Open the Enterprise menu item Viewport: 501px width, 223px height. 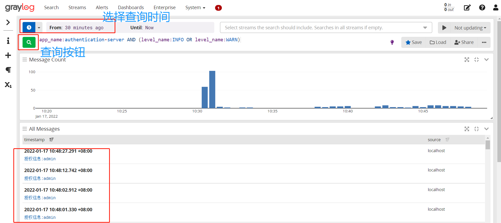pyautogui.click(x=165, y=8)
